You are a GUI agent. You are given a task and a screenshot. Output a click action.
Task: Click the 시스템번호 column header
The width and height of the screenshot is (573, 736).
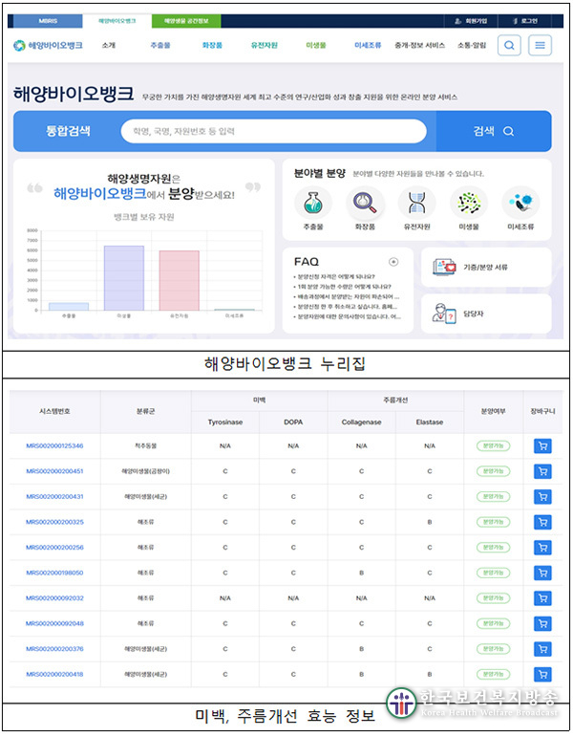tap(54, 411)
